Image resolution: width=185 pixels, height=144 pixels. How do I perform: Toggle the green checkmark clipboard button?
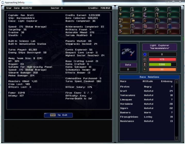[171, 9]
